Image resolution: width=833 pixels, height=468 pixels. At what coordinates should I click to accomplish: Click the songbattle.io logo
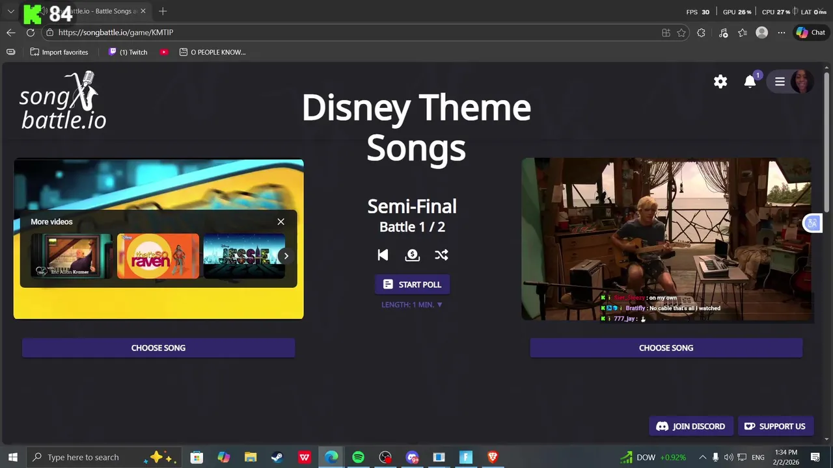coord(62,101)
